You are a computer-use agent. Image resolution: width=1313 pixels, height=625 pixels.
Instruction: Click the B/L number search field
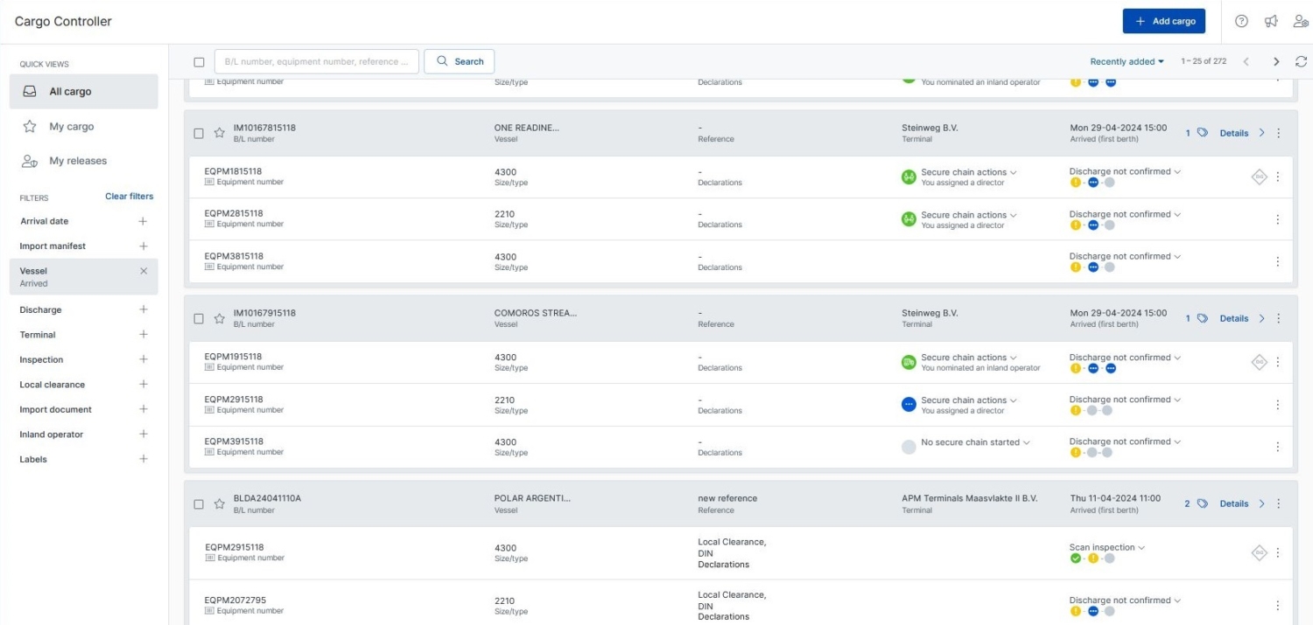click(x=316, y=61)
